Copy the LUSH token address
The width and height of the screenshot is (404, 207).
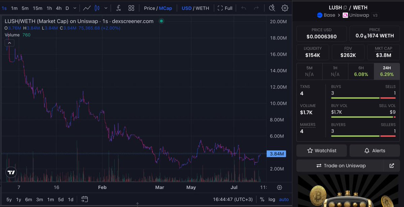pos(345,7)
